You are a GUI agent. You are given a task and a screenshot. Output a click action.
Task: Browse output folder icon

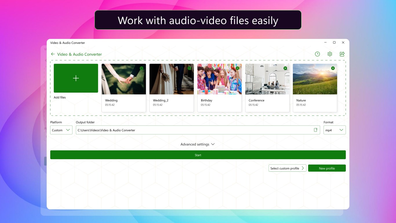coord(316,130)
